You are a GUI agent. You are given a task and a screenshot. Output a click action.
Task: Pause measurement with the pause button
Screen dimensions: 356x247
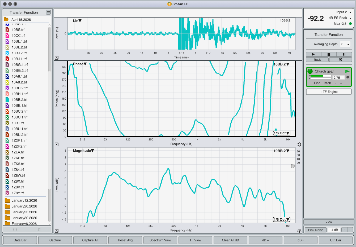[x=344, y=54]
